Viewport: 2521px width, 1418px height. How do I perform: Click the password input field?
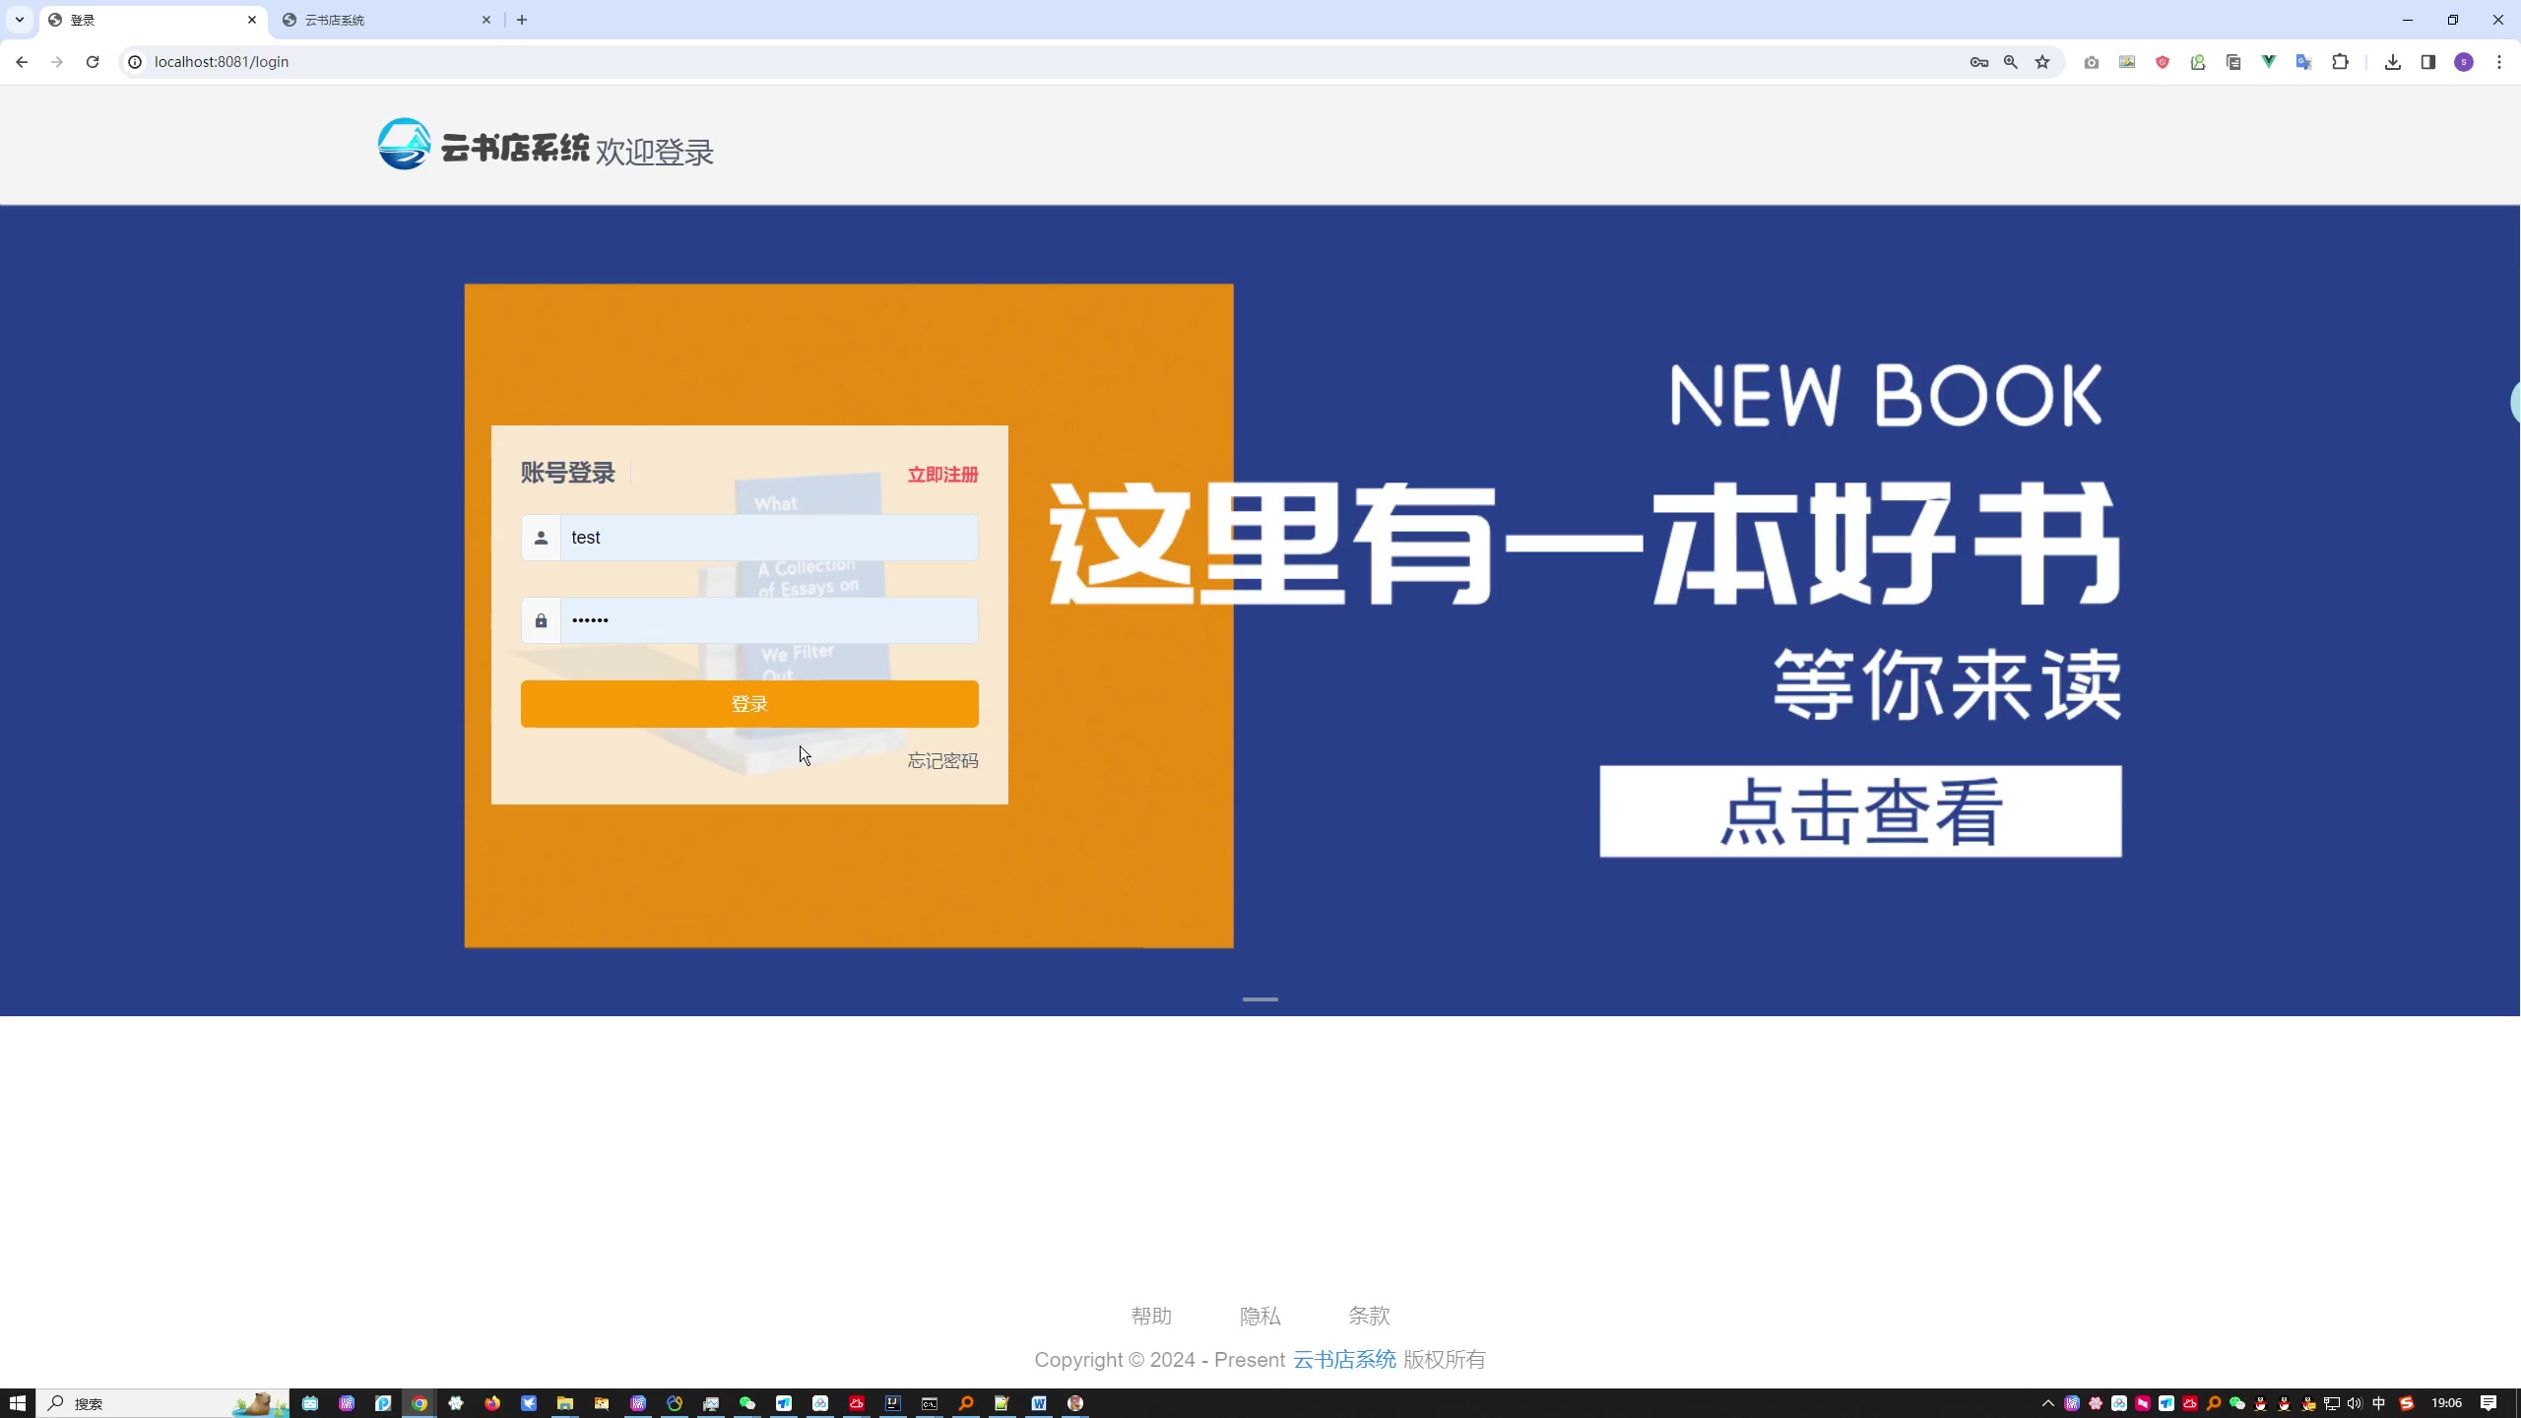pyautogui.click(x=769, y=620)
